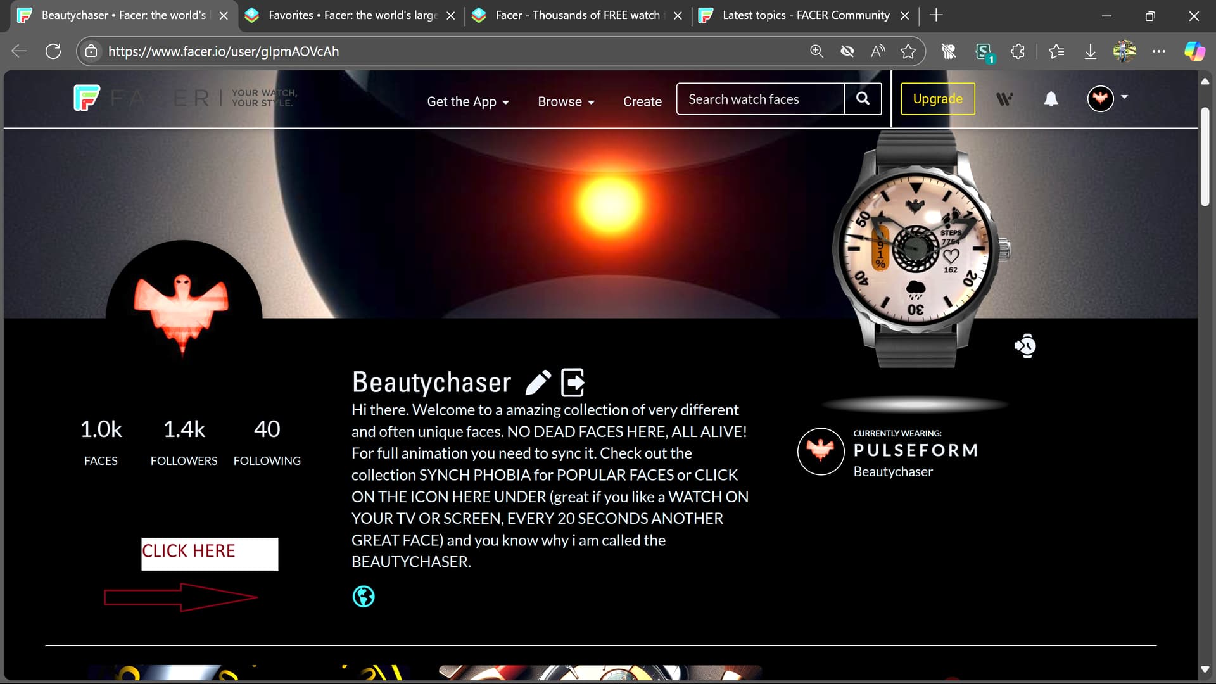
Task: Switch to Latest topics FACER Community tab
Action: [x=806, y=15]
